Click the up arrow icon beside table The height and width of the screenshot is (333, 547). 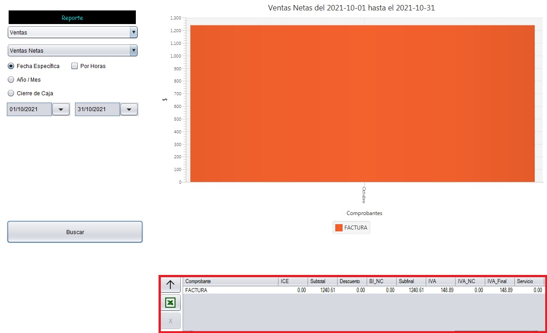point(170,284)
